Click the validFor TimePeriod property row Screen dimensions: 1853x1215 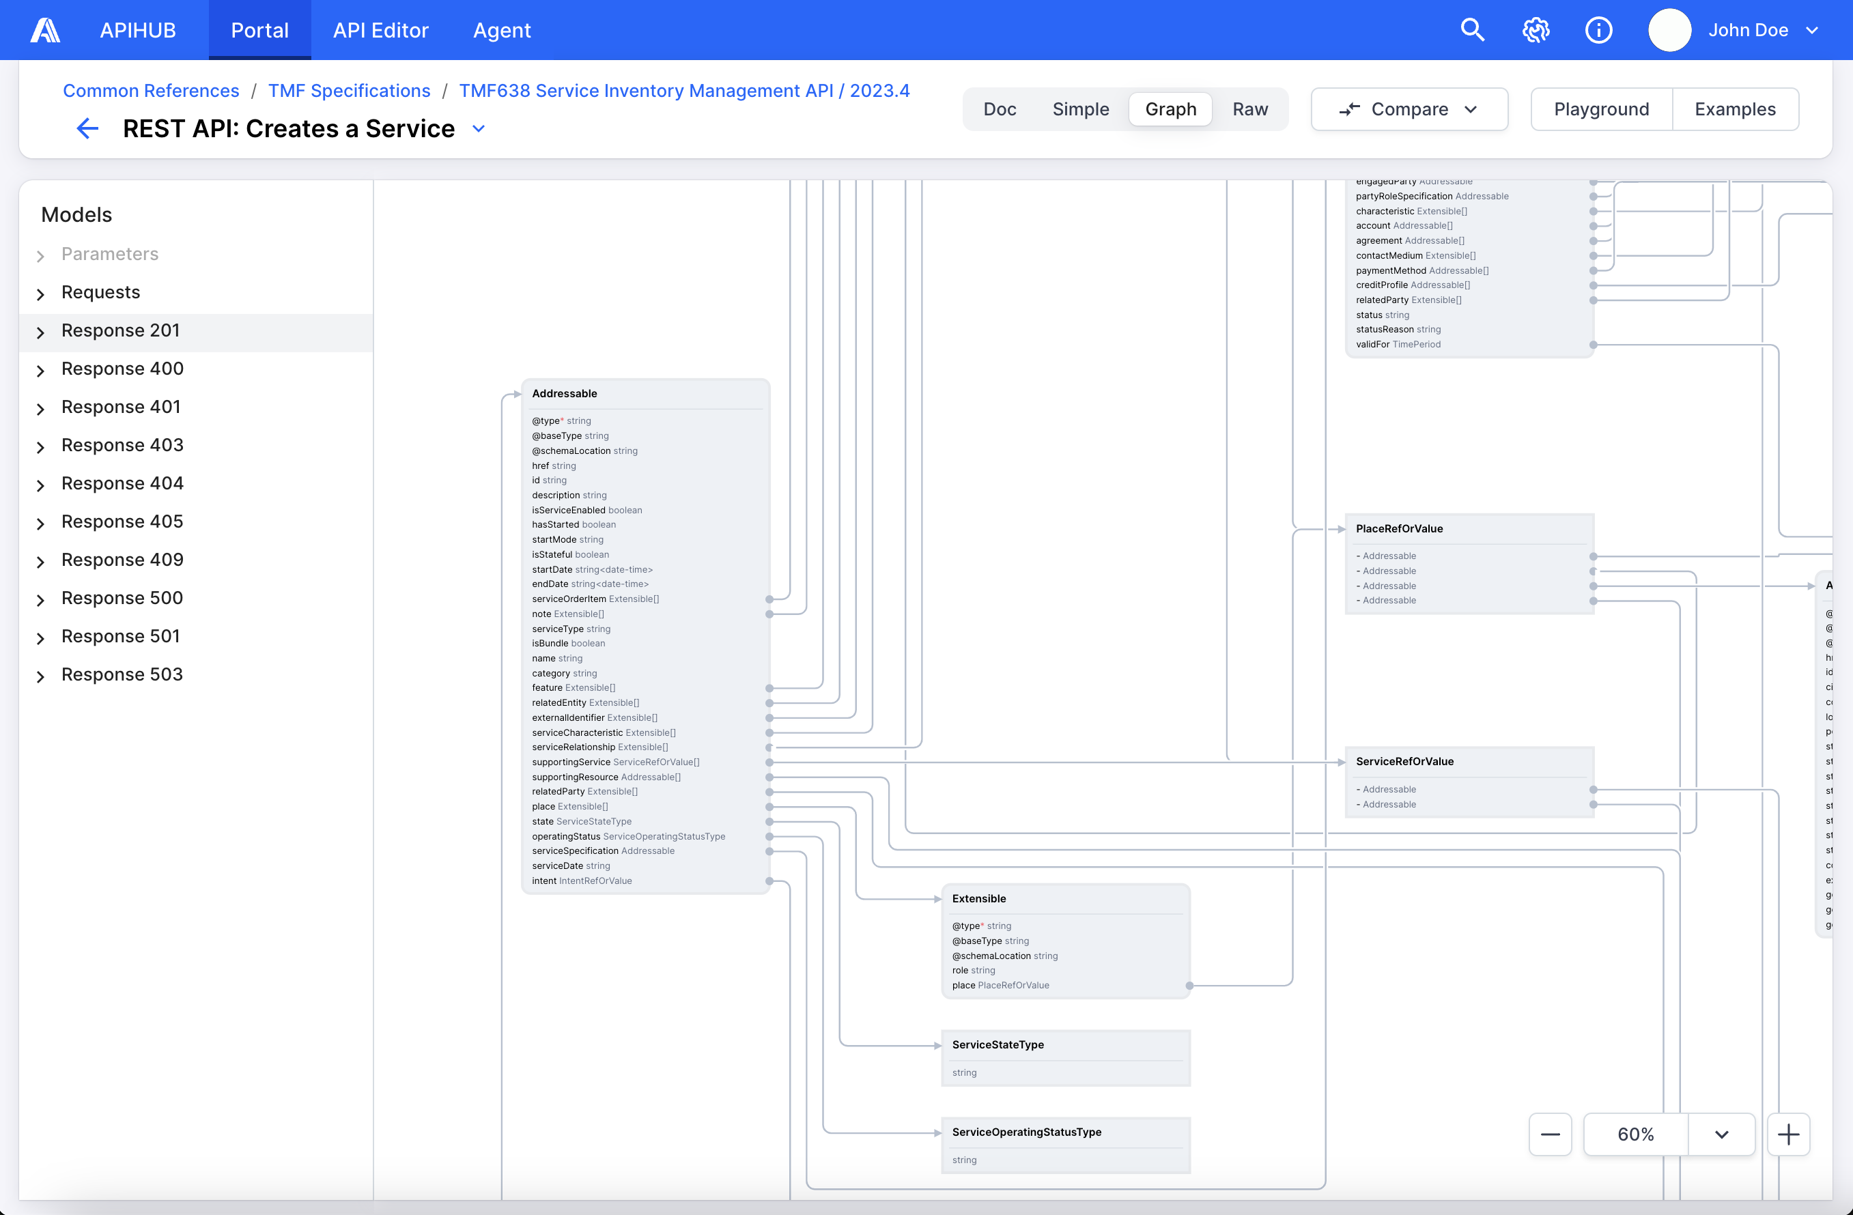1469,345
